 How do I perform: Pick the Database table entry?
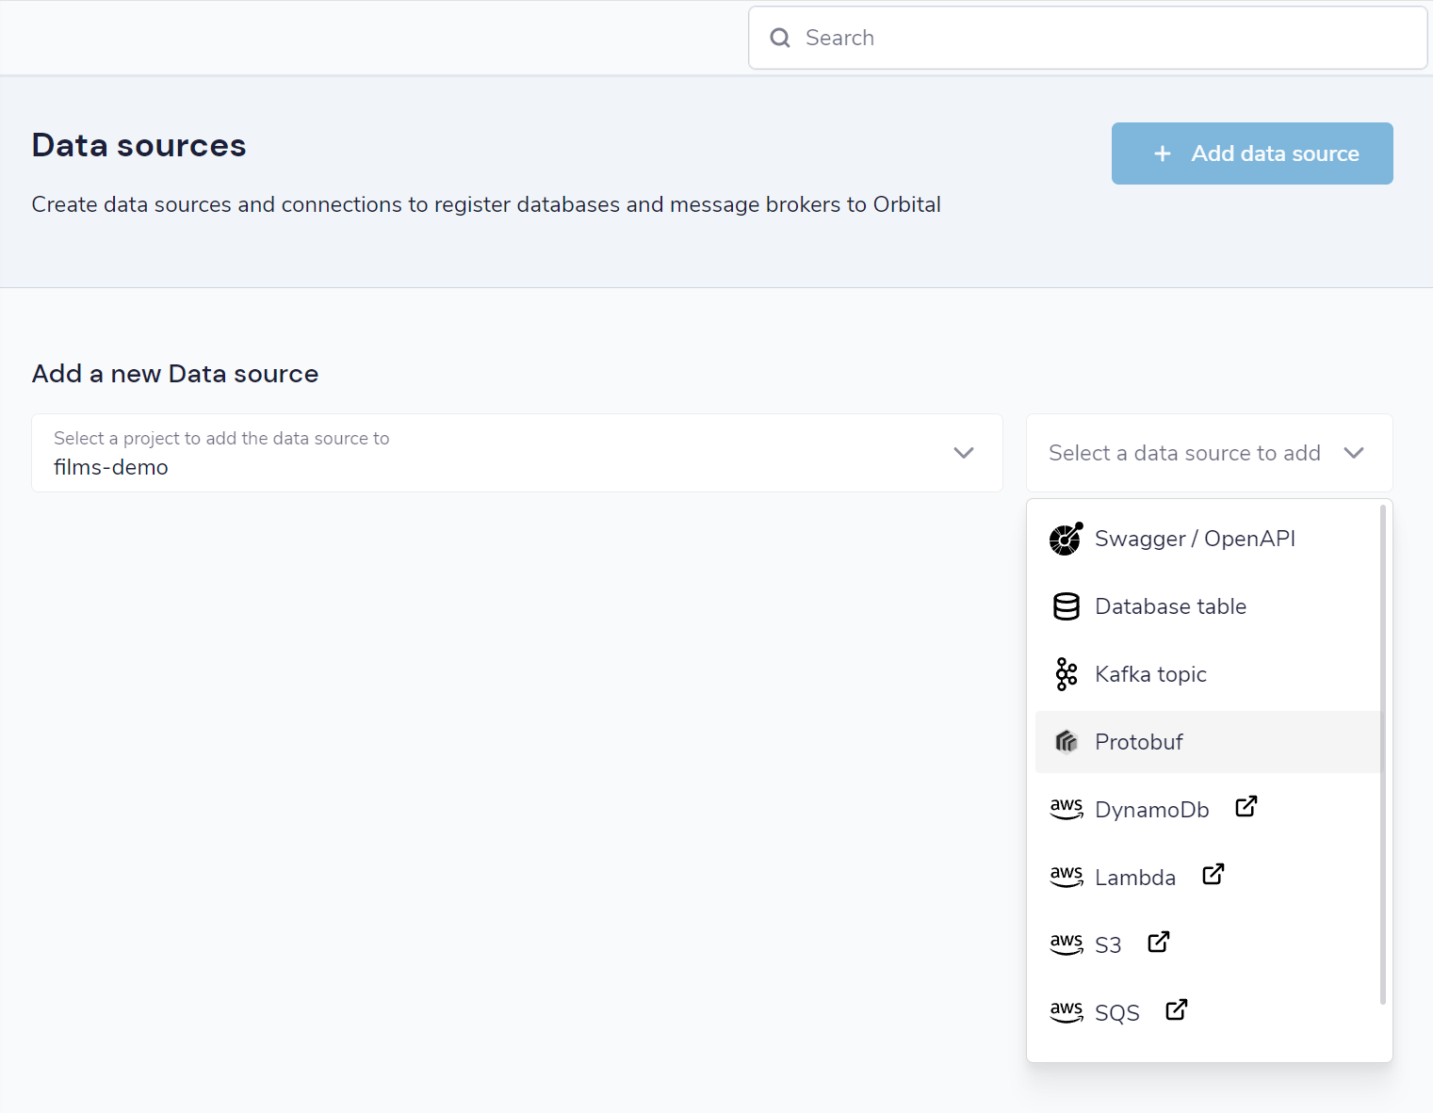pos(1208,606)
